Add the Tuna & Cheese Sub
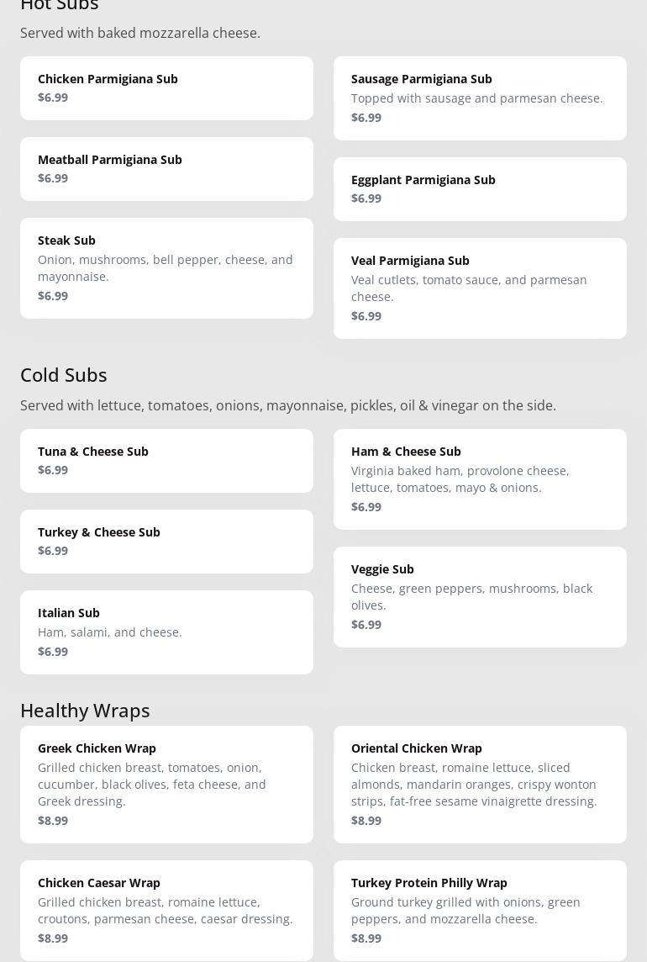Image resolution: width=647 pixels, height=962 pixels. click(x=166, y=461)
